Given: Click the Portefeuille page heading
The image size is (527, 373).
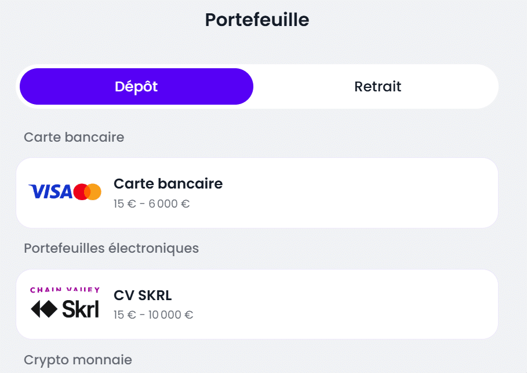Looking at the screenshot, I should point(257,20).
